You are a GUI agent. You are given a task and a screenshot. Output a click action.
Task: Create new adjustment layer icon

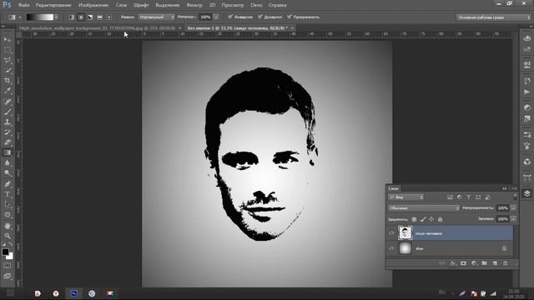[474, 263]
